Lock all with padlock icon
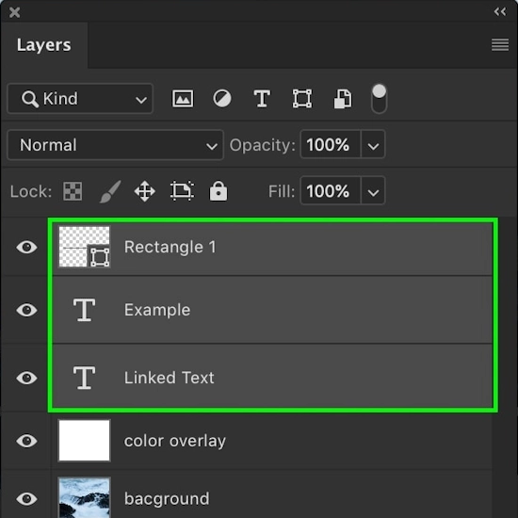The image size is (518, 518). tap(219, 190)
